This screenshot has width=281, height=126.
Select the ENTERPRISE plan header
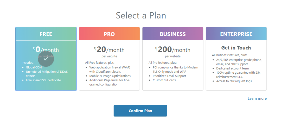point(236,34)
